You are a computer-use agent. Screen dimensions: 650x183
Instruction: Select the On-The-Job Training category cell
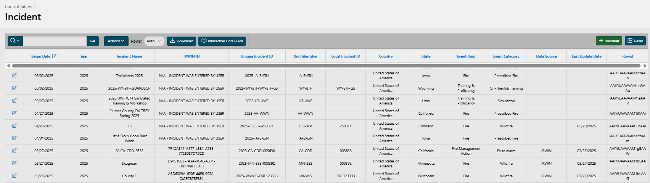pyautogui.click(x=506, y=88)
